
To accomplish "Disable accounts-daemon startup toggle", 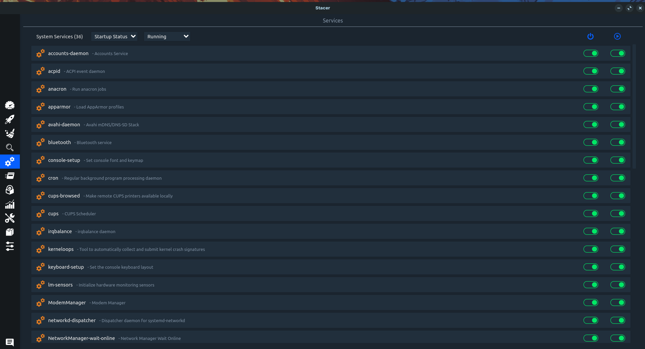I will tap(591, 53).
